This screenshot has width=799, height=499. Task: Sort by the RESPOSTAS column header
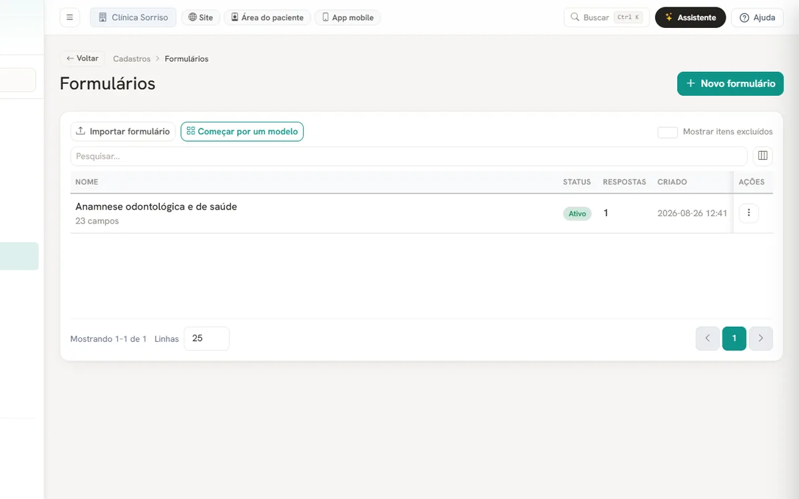click(625, 182)
